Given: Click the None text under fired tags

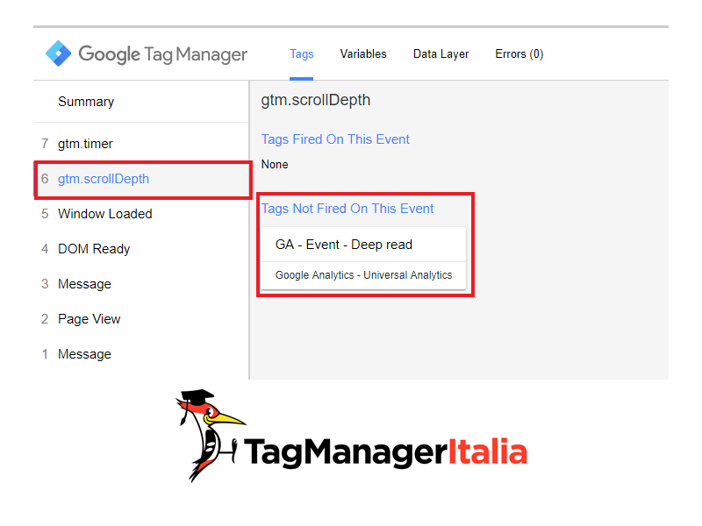Looking at the screenshot, I should (x=275, y=165).
